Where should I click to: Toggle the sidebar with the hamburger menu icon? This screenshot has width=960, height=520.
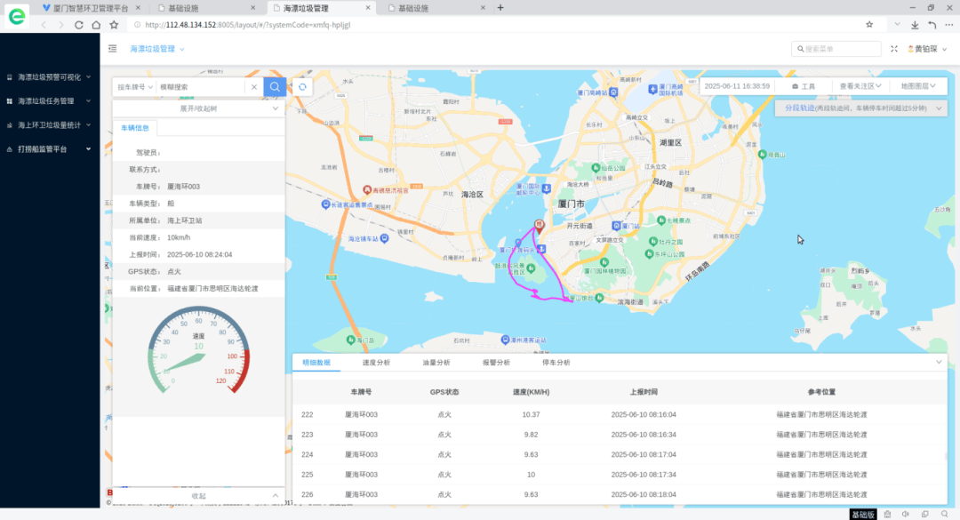[113, 49]
